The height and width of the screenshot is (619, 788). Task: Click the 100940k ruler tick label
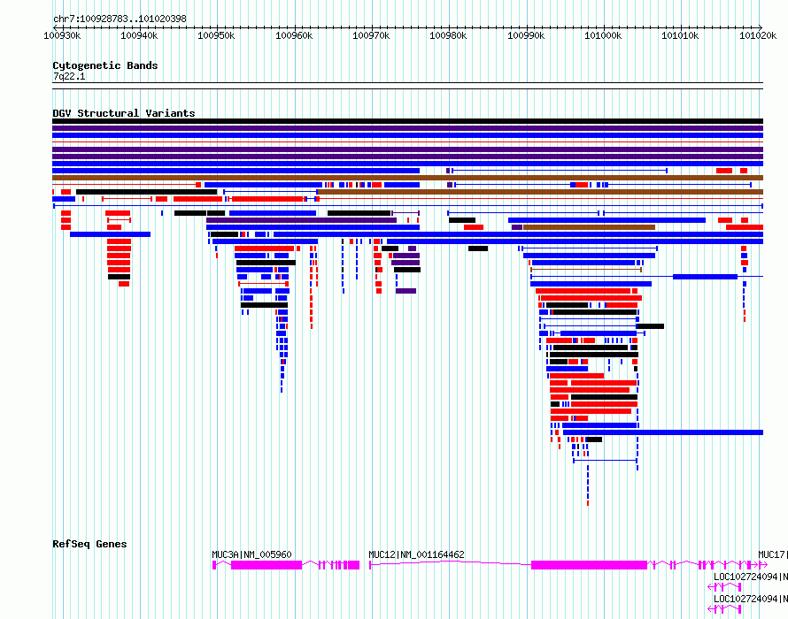[x=139, y=35]
